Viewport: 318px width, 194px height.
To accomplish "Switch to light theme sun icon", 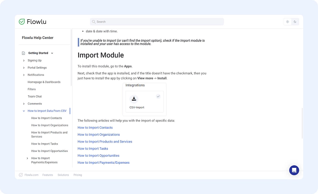I will click(x=287, y=22).
